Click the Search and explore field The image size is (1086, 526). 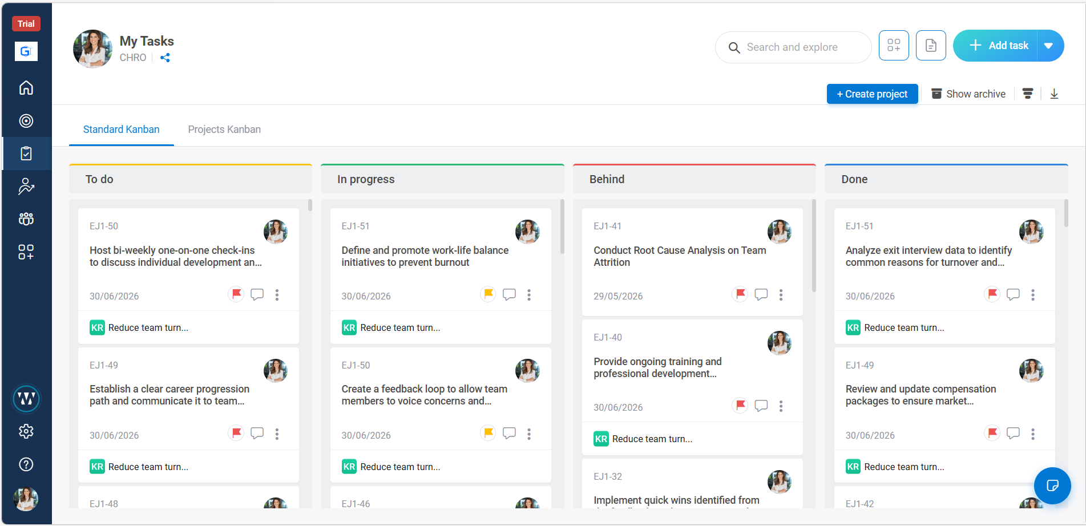pos(793,47)
